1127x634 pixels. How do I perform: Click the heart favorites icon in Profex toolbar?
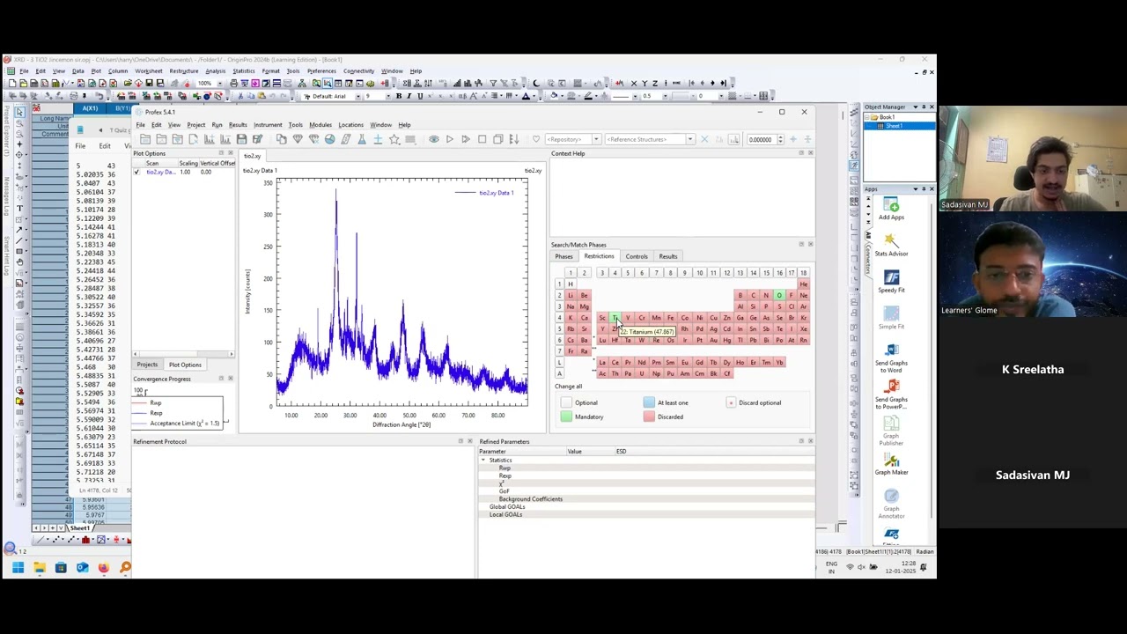(535, 139)
